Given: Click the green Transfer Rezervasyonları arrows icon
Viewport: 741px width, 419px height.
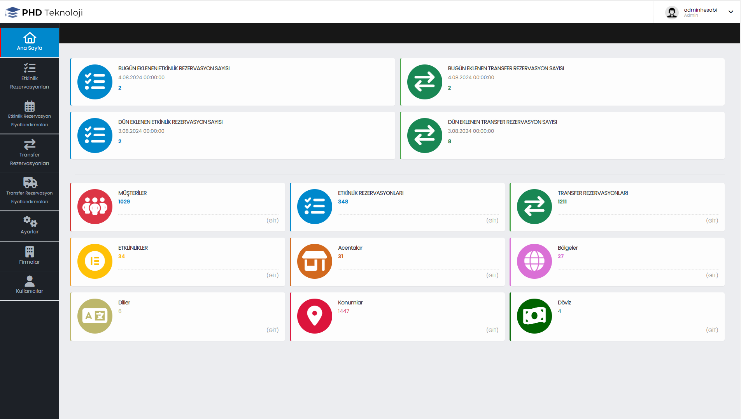Looking at the screenshot, I should click(534, 207).
